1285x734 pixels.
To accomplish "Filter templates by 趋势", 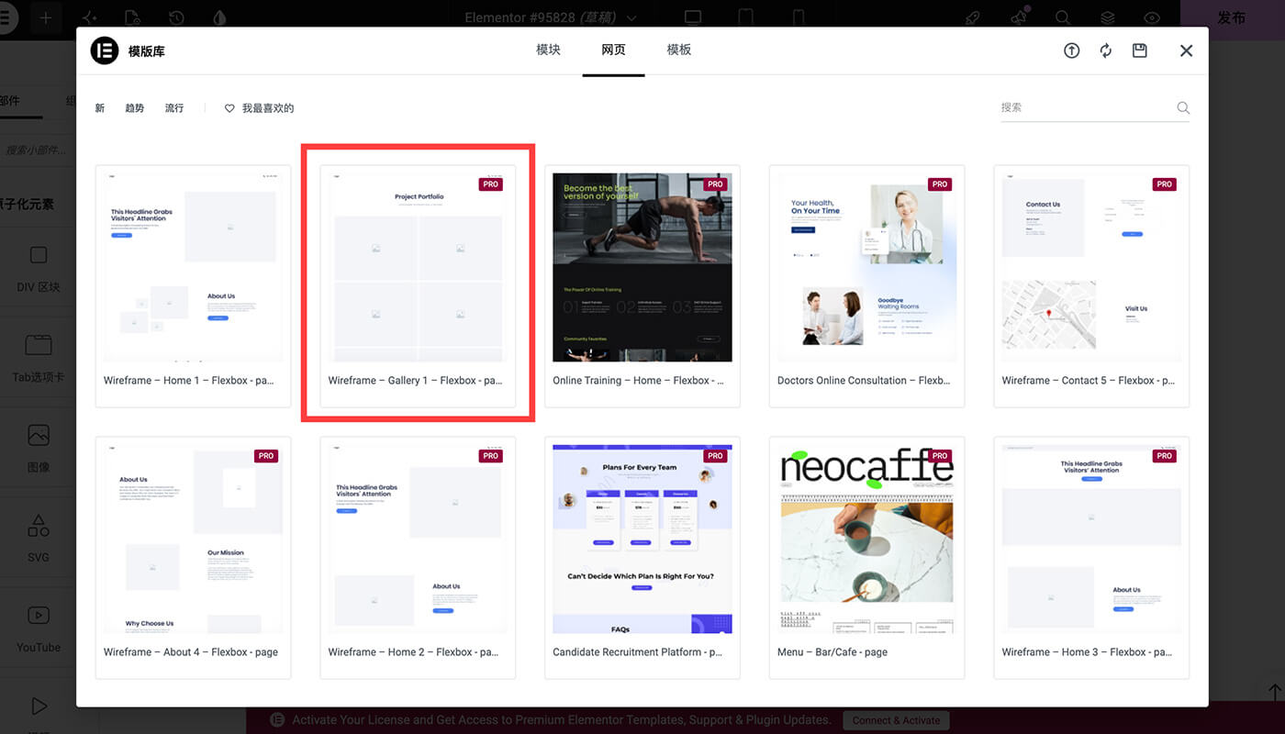I will [x=135, y=108].
